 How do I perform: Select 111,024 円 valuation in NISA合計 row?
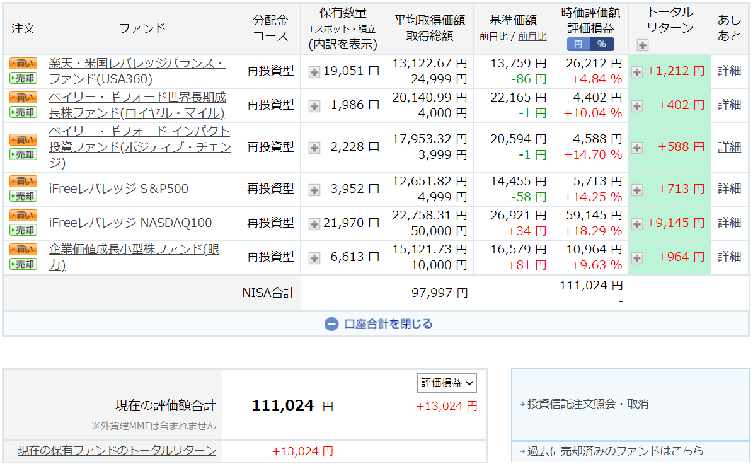tap(591, 286)
